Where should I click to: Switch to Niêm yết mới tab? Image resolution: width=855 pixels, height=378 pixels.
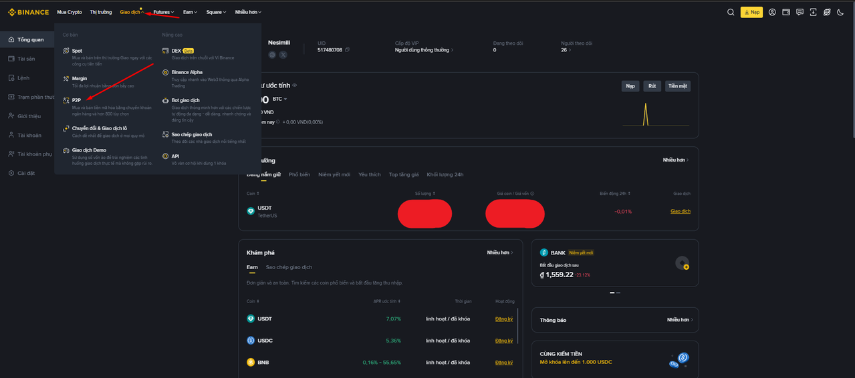[334, 174]
